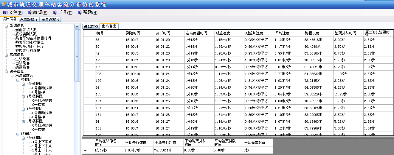Click the application icon in title bar
This screenshot has width=394, height=155.
tap(3, 5)
